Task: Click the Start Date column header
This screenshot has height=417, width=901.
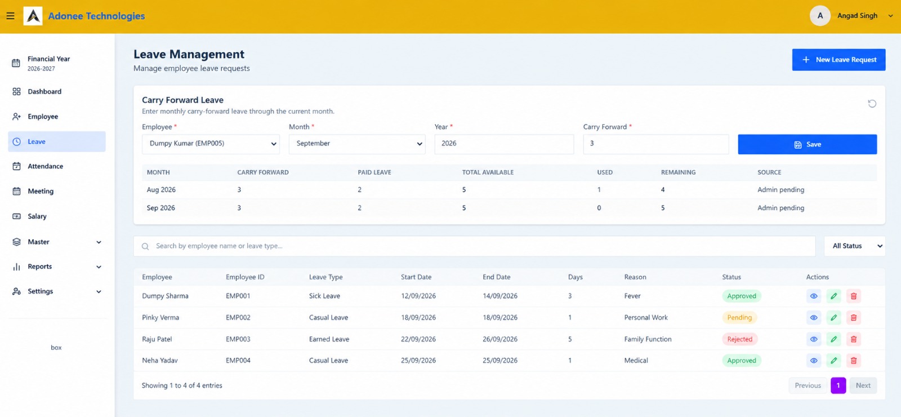Action: click(x=416, y=277)
